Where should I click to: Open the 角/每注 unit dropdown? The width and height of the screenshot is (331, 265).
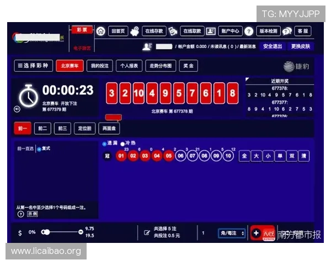pyautogui.click(x=232, y=233)
